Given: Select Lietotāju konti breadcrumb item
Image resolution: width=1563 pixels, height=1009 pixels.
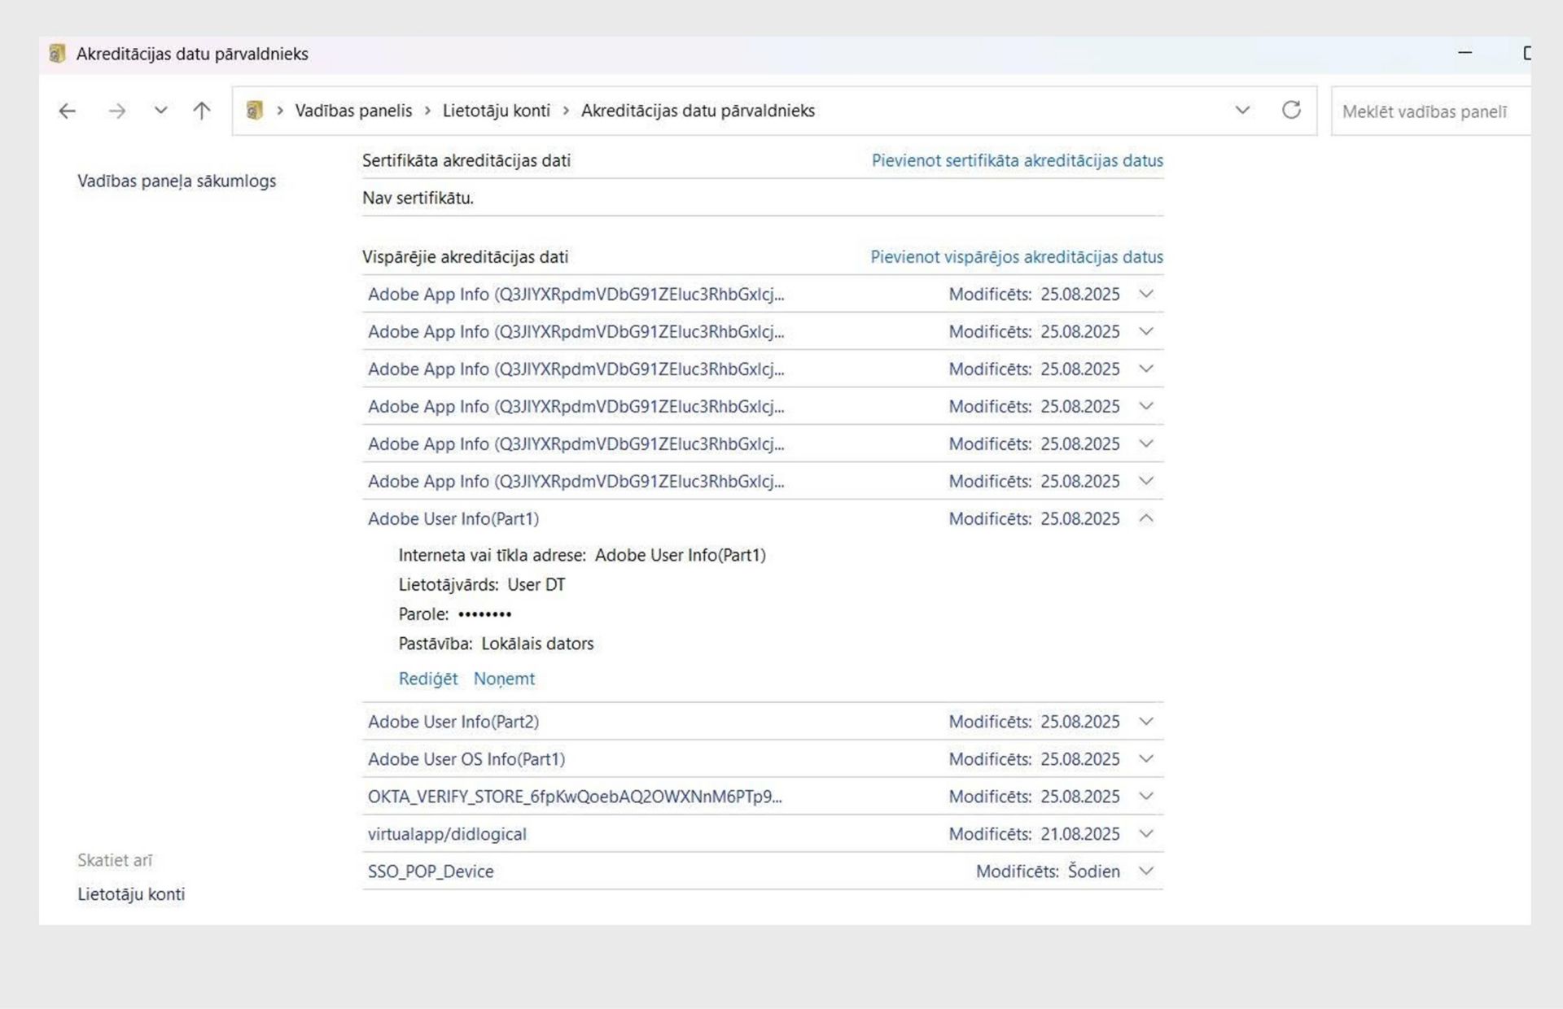Looking at the screenshot, I should (496, 111).
